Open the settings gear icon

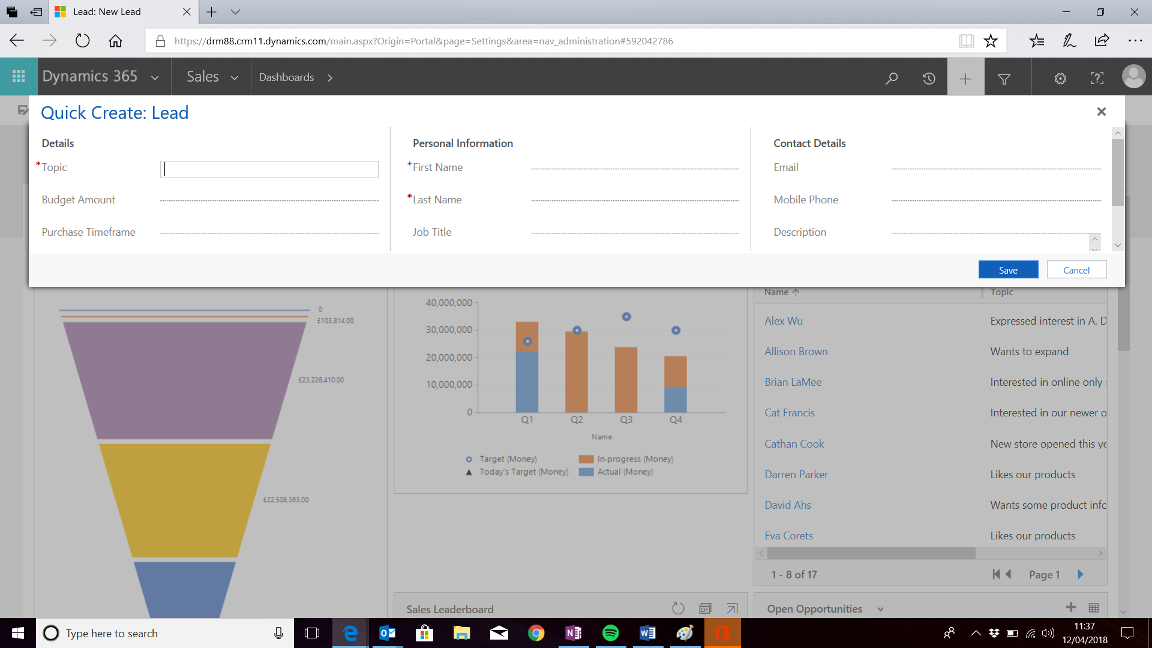[1060, 78]
